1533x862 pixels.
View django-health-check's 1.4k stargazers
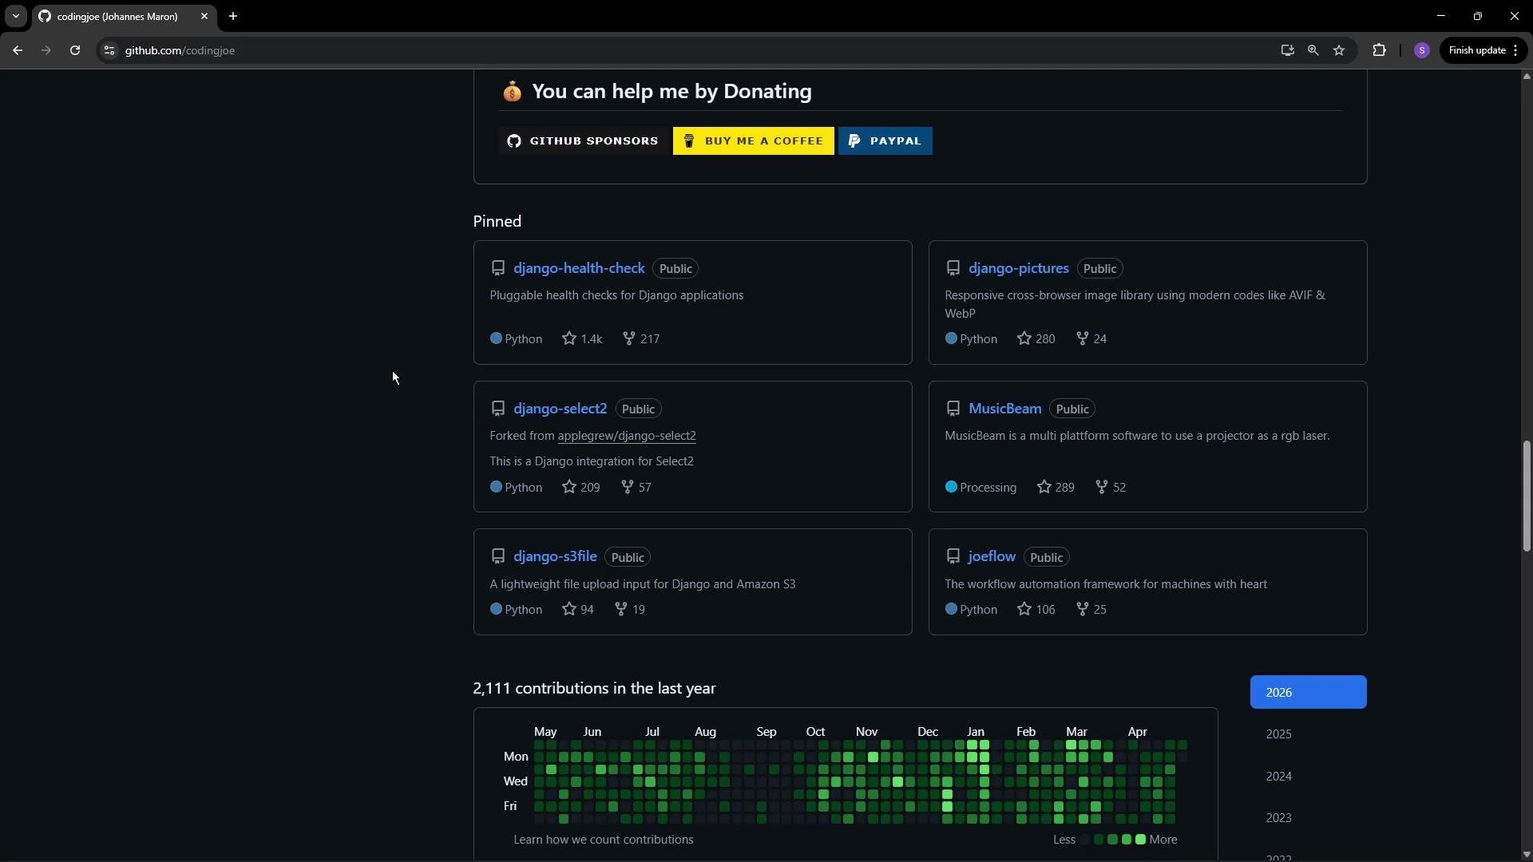582,339
